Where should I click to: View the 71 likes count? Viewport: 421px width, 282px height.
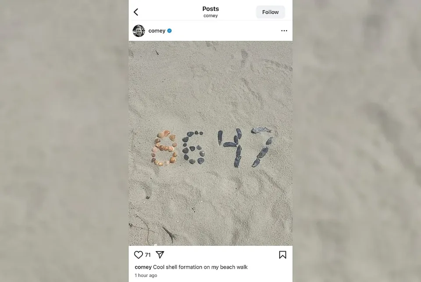pos(148,255)
